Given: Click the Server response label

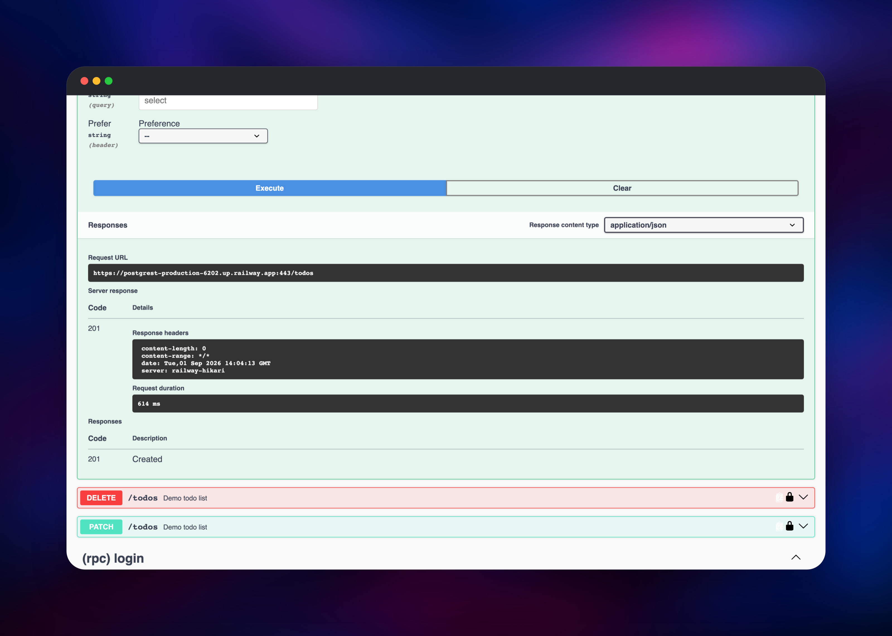Looking at the screenshot, I should tap(113, 291).
